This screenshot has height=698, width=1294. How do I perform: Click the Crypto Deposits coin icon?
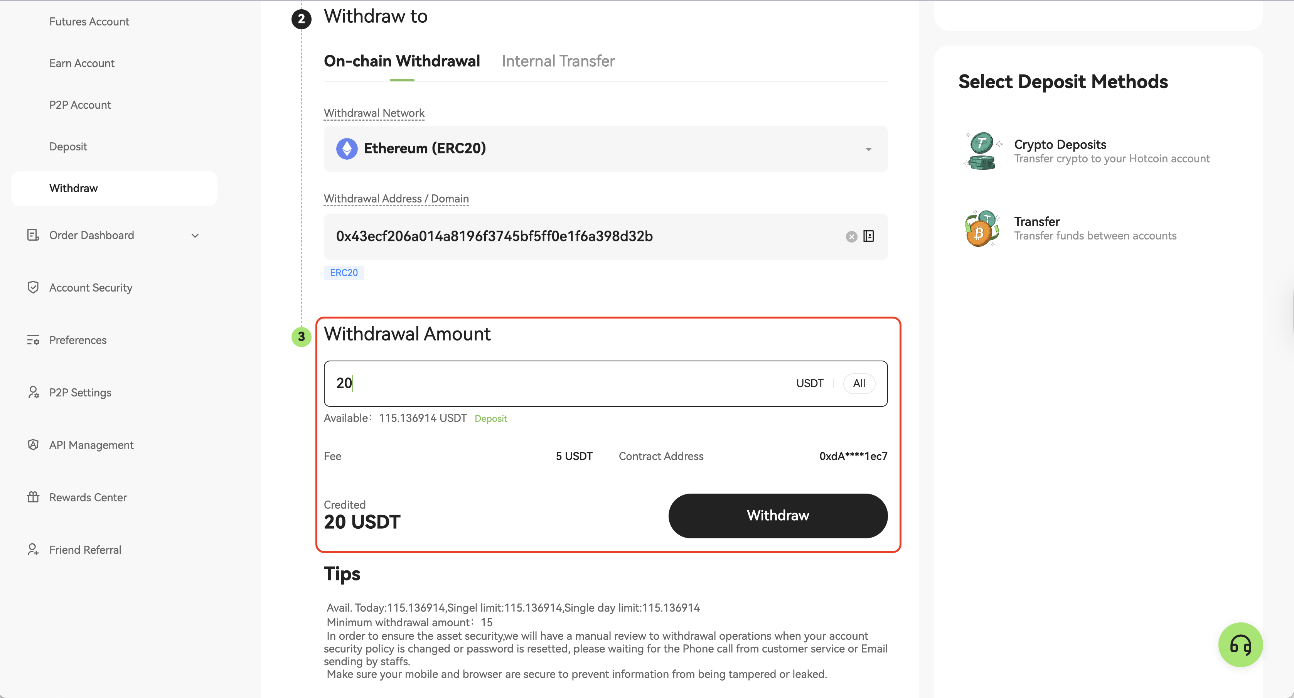(980, 151)
